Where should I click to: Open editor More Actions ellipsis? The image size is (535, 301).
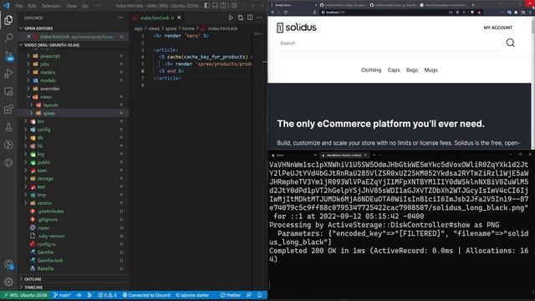259,18
